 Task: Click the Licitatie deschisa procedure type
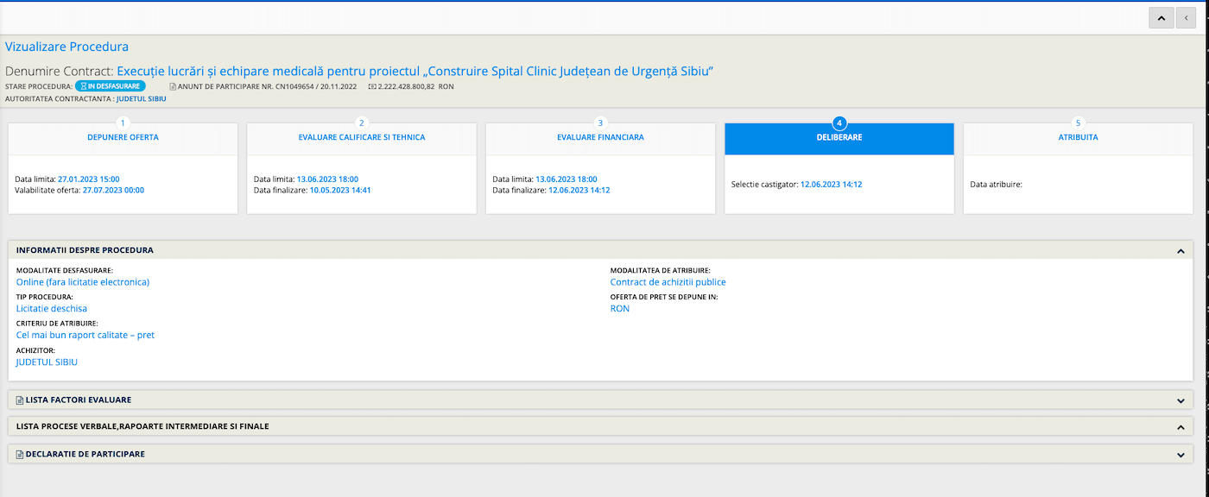point(52,308)
